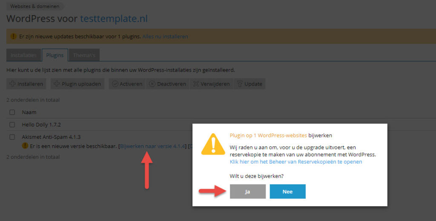Check the Hello Dolly 1.7.2 checkbox
The image size is (436, 221).
12,124
